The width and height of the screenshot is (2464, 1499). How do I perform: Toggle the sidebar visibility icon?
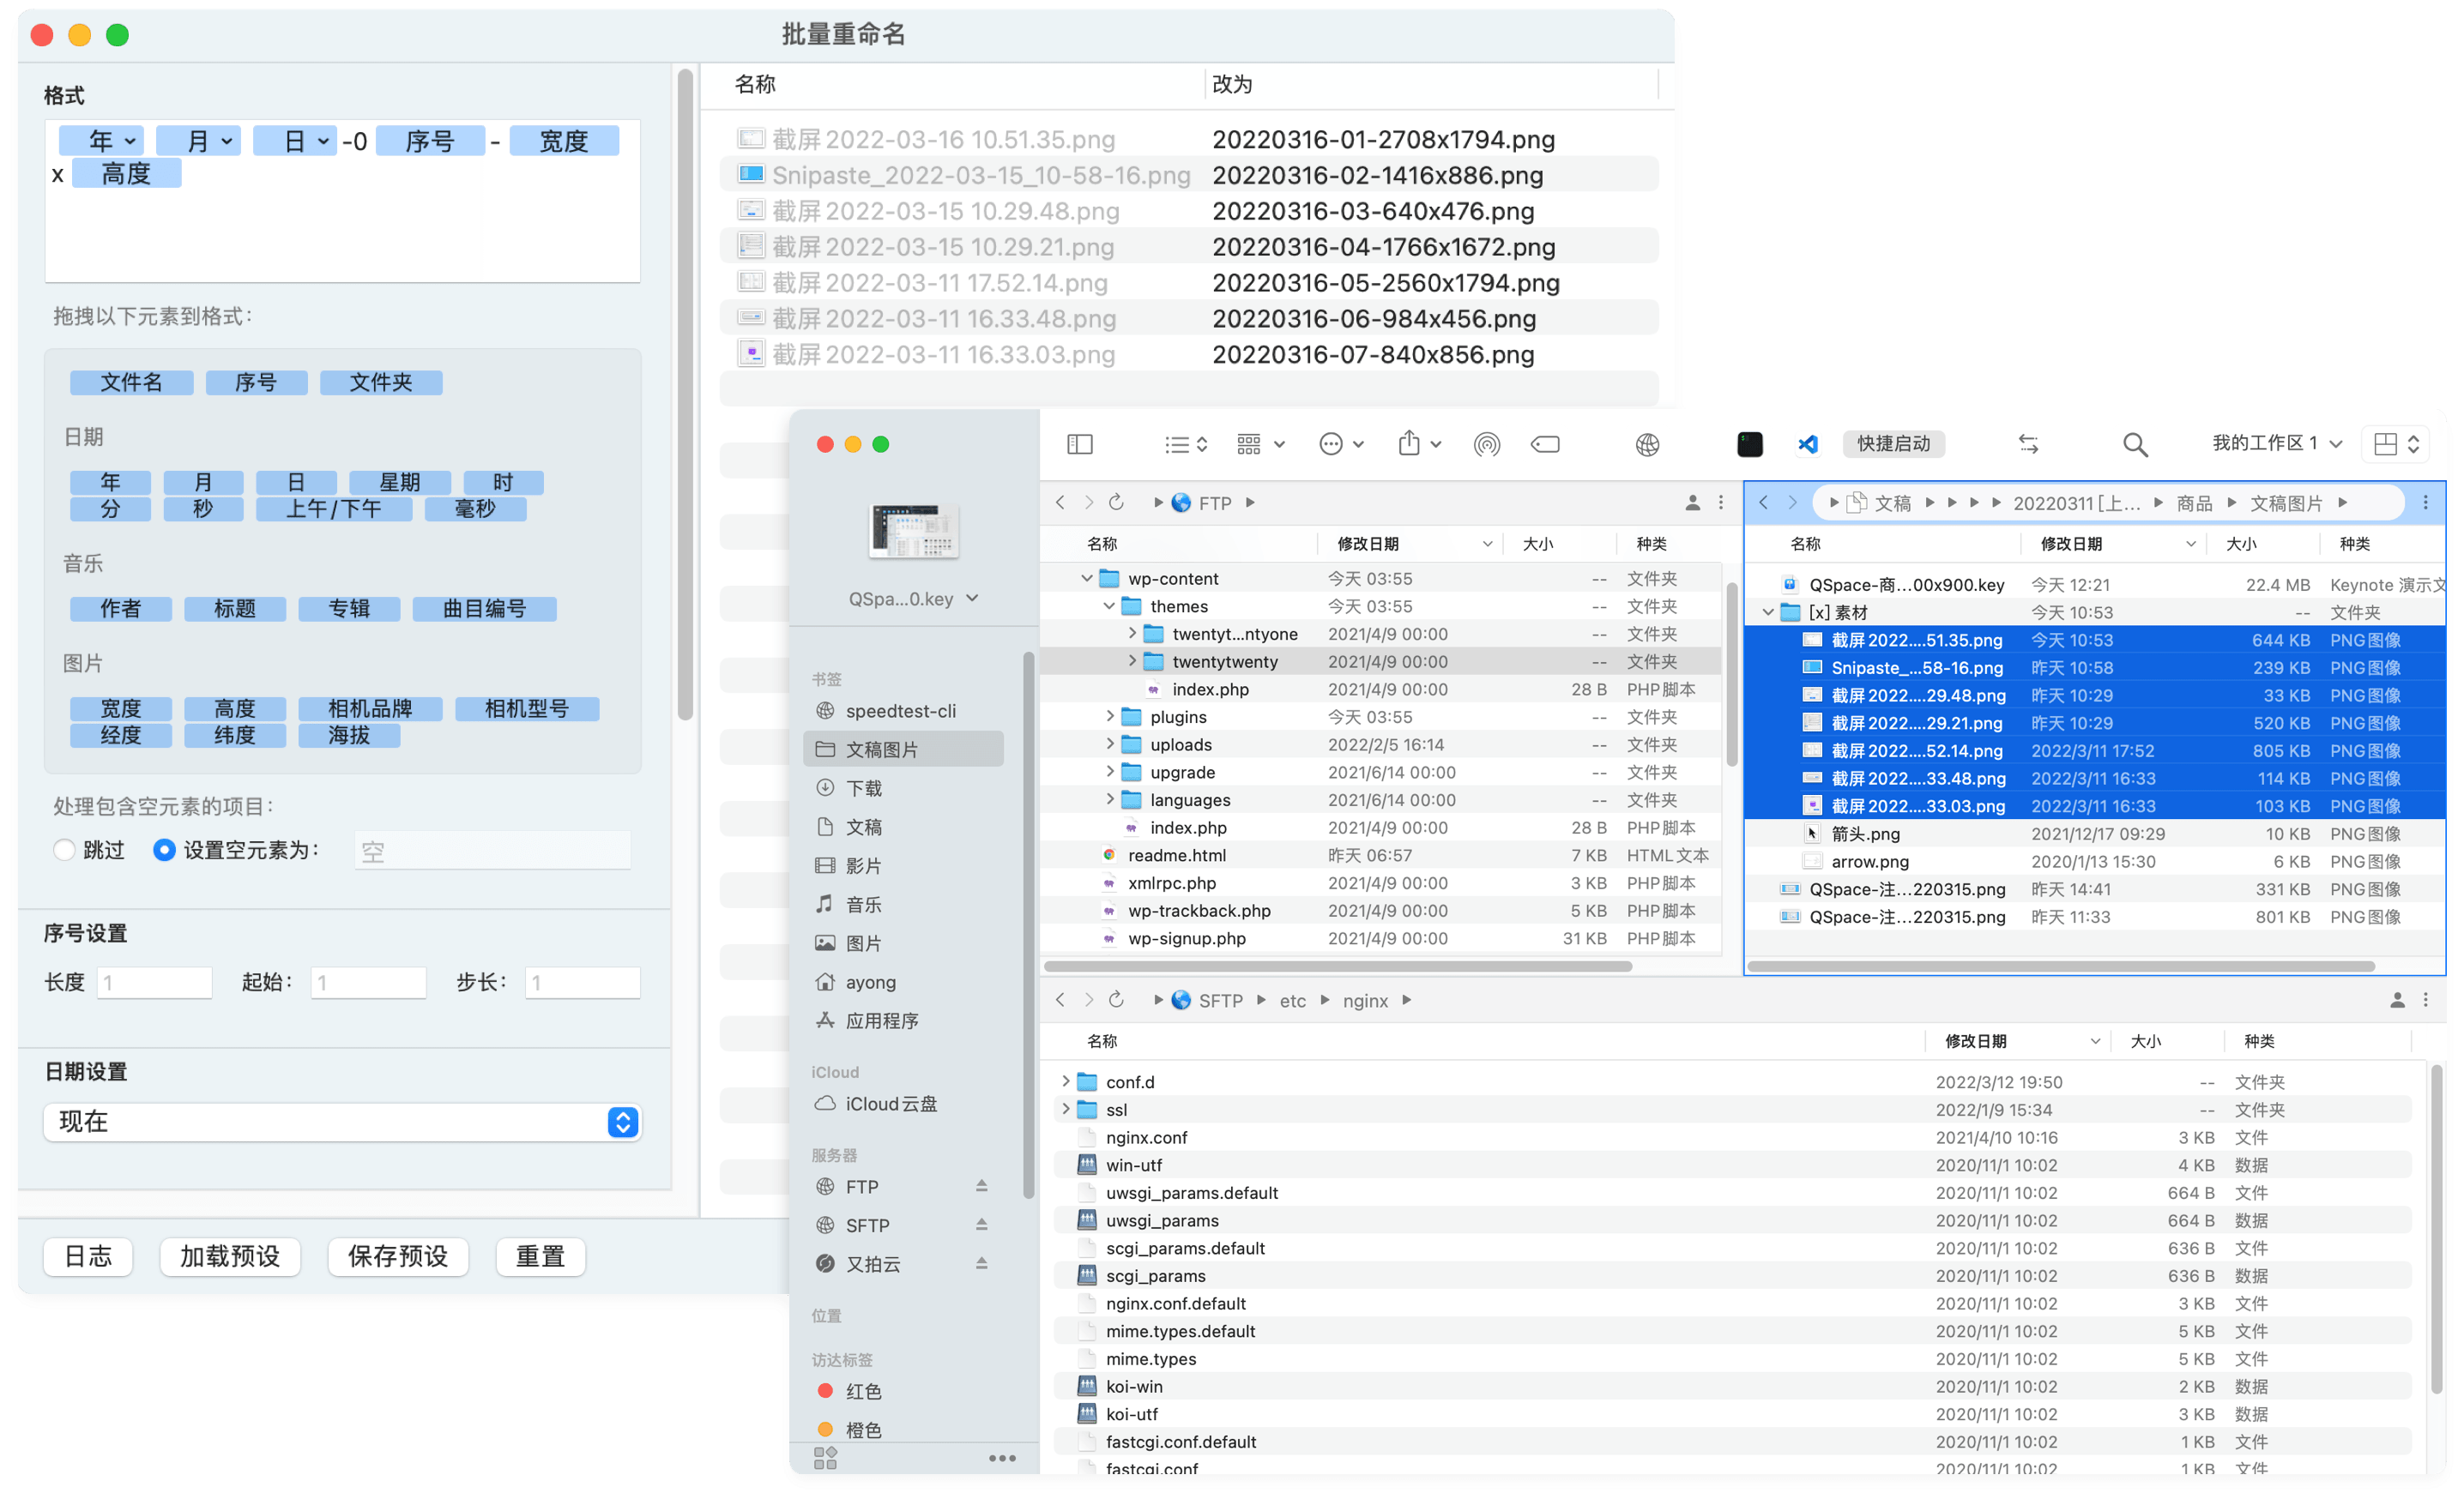tap(1080, 443)
